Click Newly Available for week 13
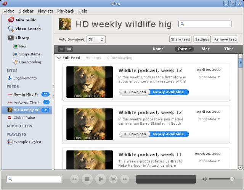 click(x=169, y=92)
